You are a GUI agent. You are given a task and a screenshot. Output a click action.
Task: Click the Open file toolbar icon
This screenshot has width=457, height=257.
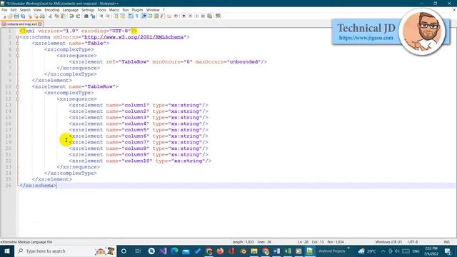10,16
